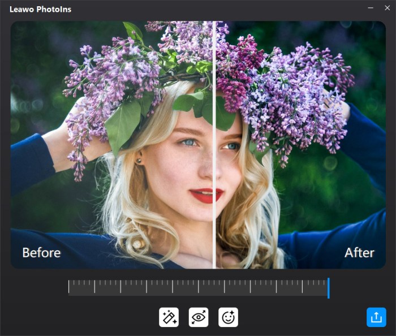Click the "After" label on the image

click(359, 252)
